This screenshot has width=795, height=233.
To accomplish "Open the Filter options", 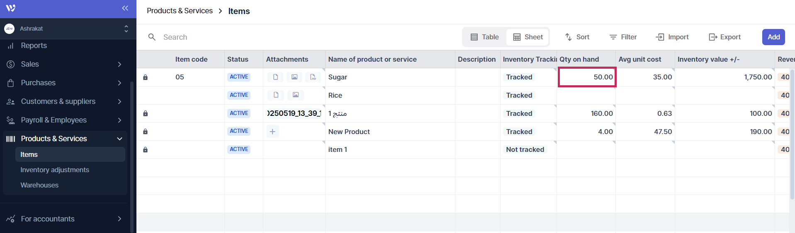I will tap(623, 37).
